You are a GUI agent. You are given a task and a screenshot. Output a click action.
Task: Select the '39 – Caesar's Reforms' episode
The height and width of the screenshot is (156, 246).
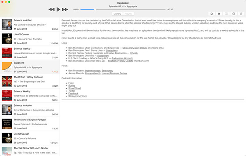coord(30,138)
